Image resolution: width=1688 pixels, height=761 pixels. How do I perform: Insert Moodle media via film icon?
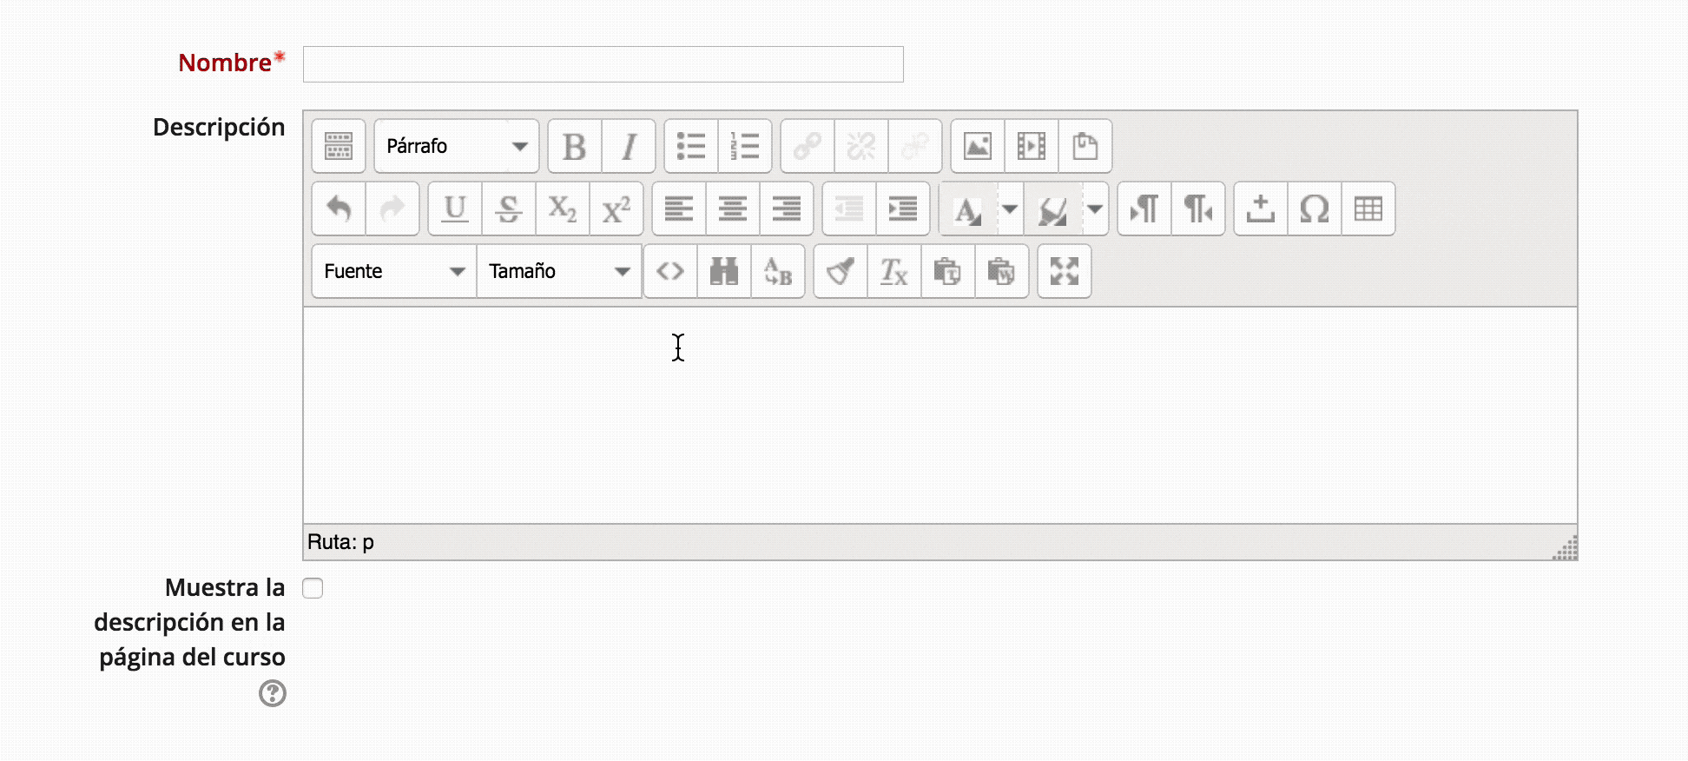pyautogui.click(x=1032, y=147)
